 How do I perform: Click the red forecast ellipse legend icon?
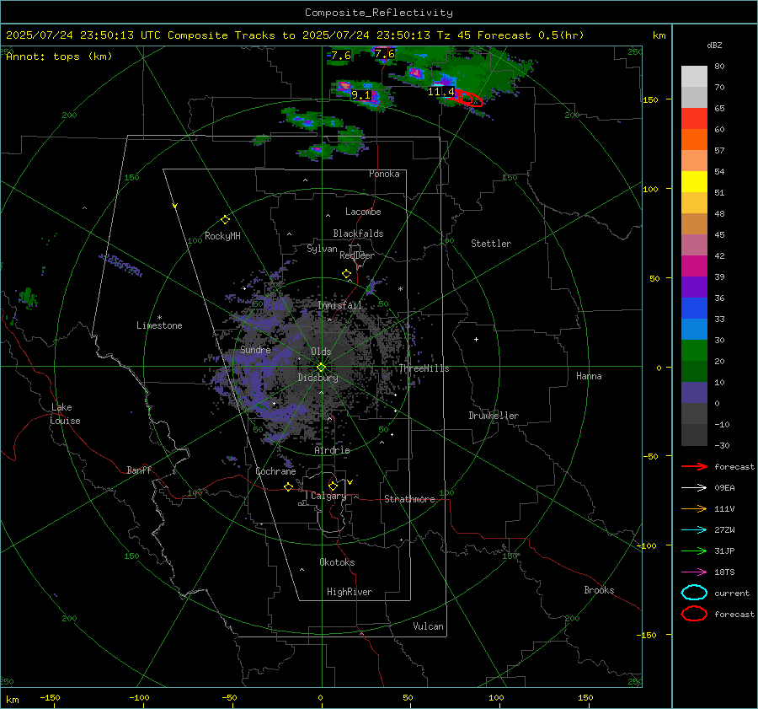pos(694,614)
